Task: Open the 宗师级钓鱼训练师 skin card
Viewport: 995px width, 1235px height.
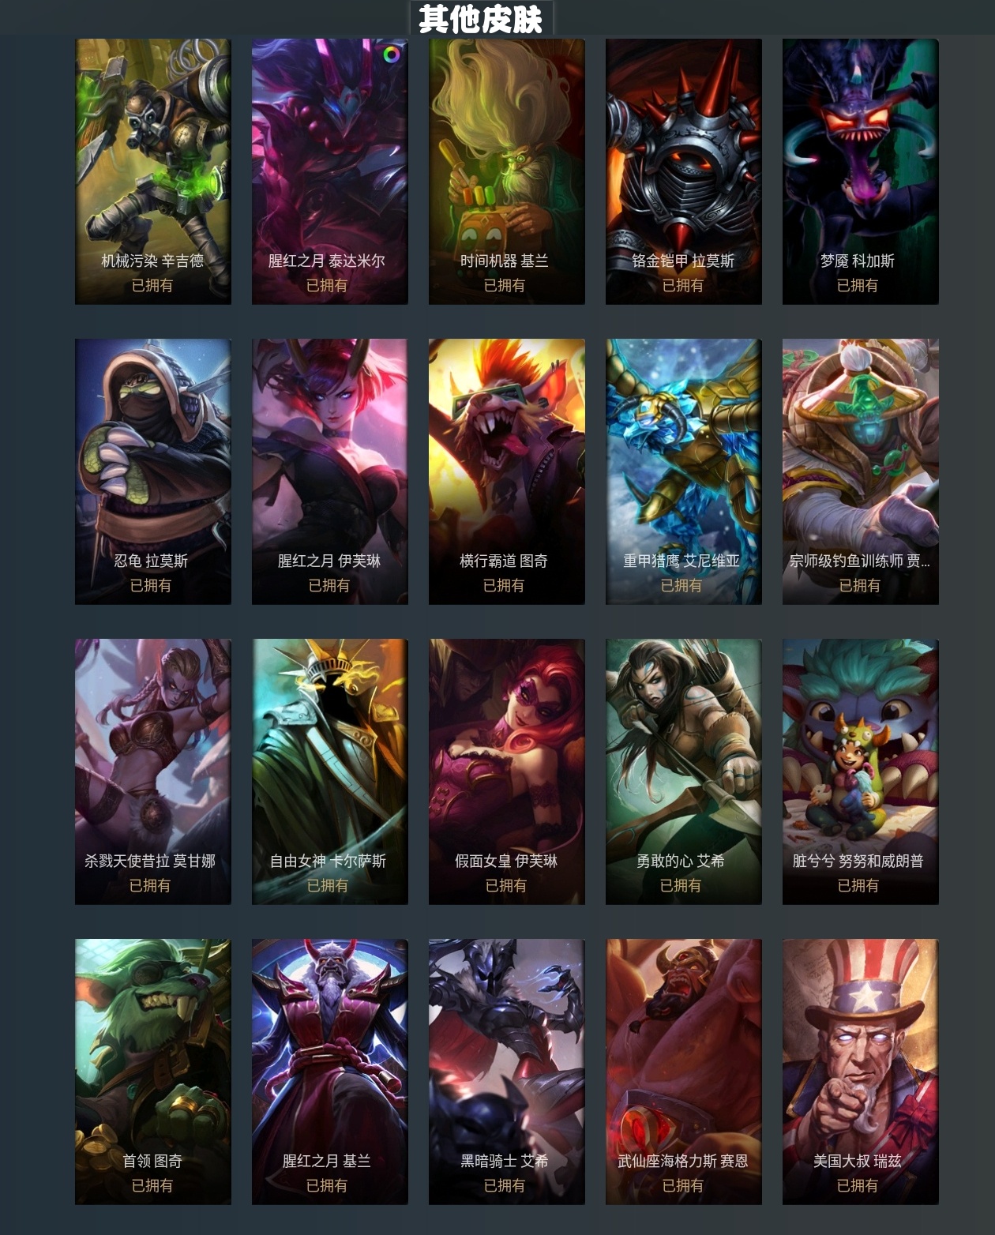Action: point(861,471)
